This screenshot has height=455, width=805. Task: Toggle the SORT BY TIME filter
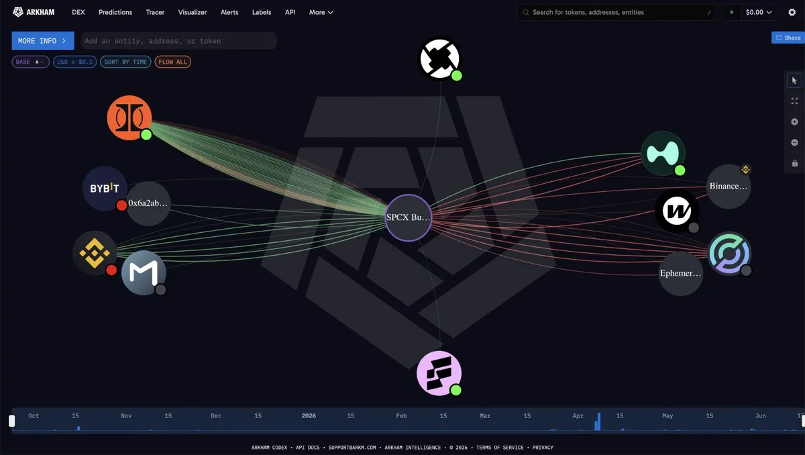point(125,62)
